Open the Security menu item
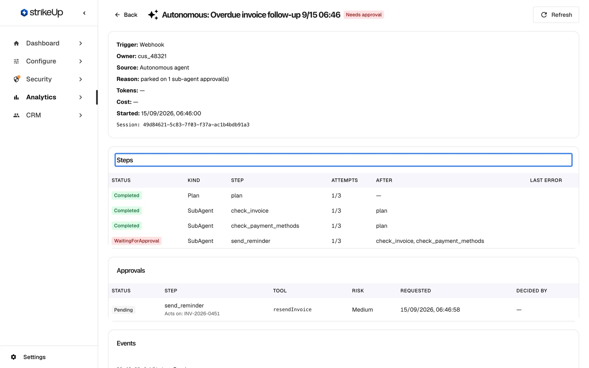589x368 pixels. click(48, 79)
